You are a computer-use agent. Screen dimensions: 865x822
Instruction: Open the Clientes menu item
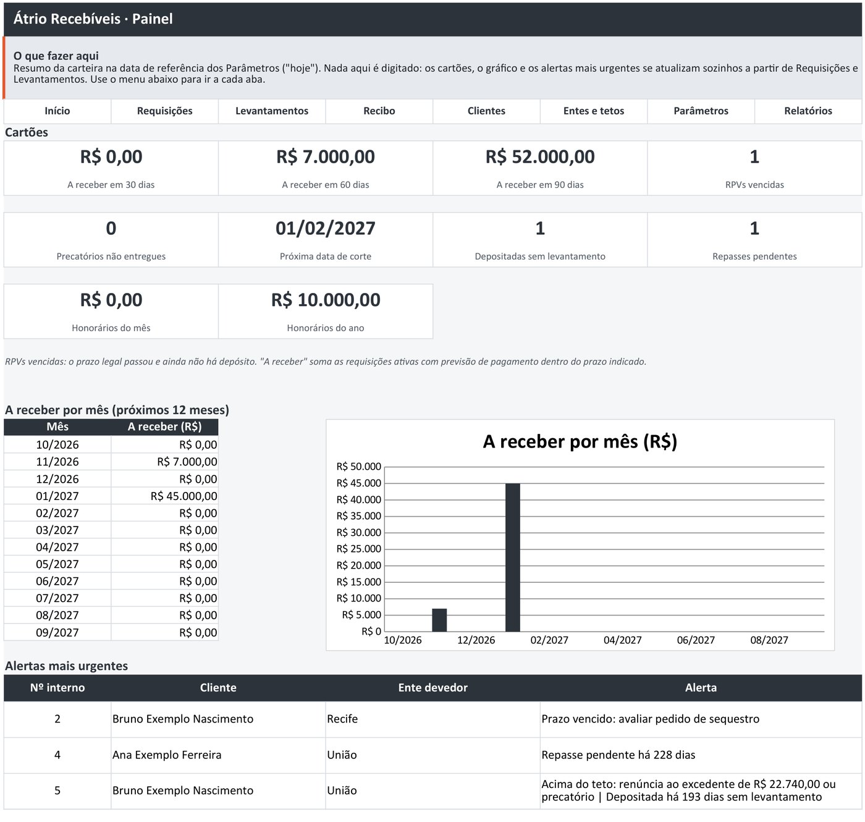pos(486,111)
